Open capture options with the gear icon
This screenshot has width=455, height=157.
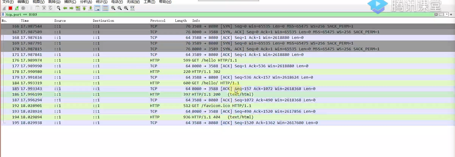coord(23,8)
